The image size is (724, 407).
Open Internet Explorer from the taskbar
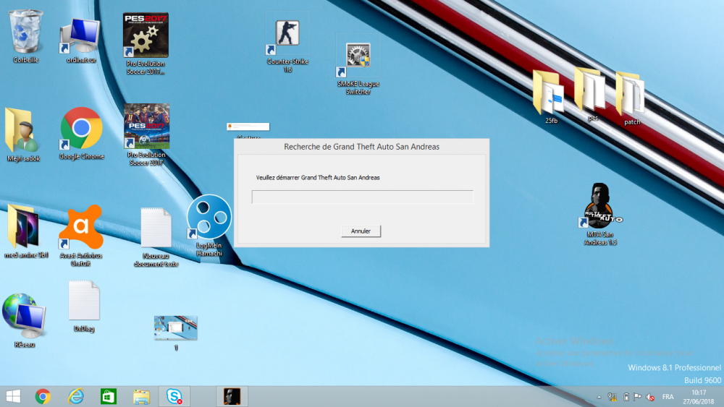click(76, 396)
